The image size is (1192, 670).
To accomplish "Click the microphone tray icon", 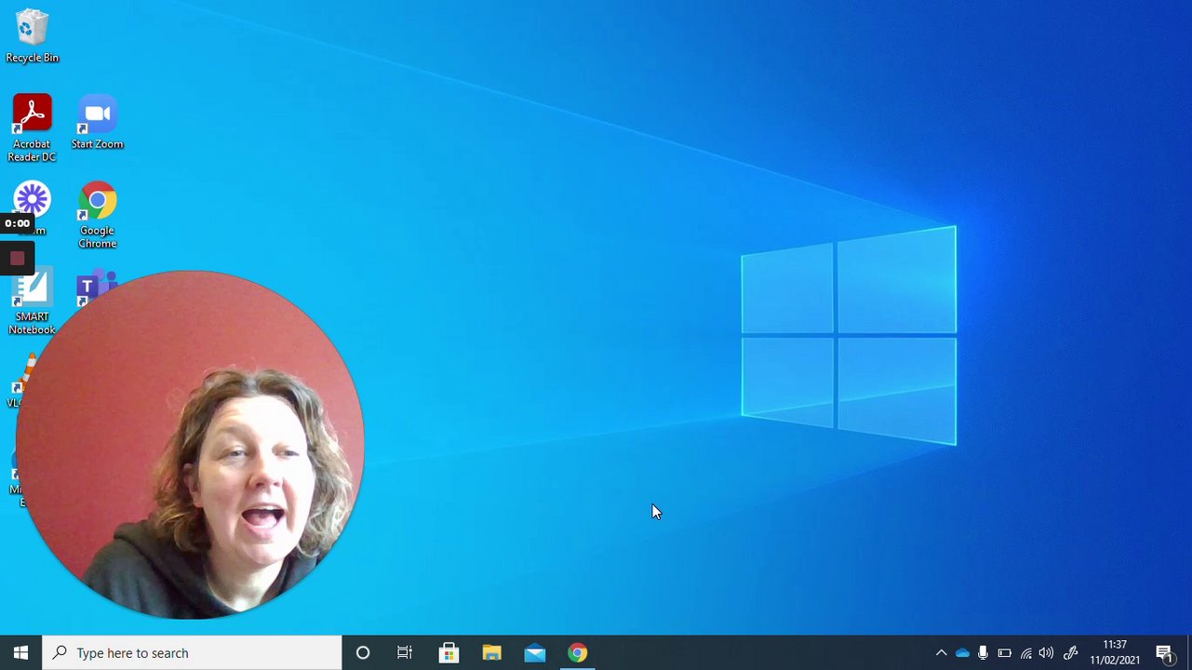I will tap(983, 652).
